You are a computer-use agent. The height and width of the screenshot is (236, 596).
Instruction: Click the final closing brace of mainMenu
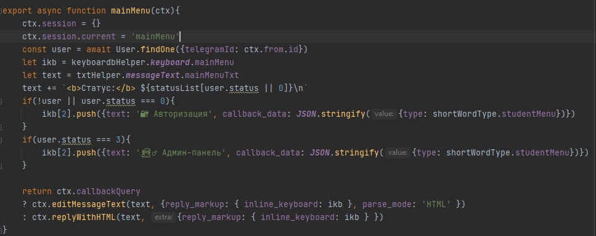click(4, 230)
